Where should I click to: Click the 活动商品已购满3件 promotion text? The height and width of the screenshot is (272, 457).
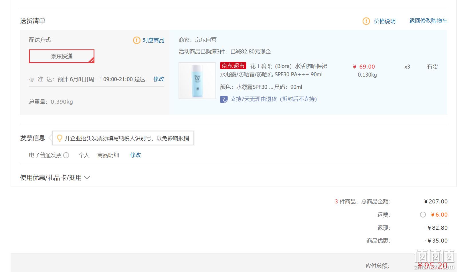225,51
